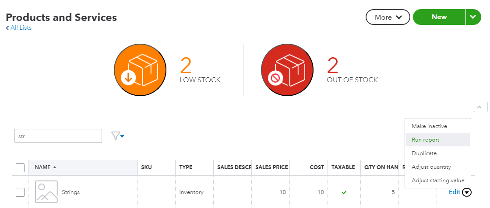Check the select-all checkbox in header

point(20,167)
